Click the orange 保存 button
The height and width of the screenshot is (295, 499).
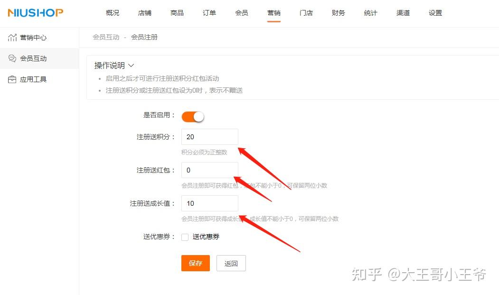coord(196,263)
